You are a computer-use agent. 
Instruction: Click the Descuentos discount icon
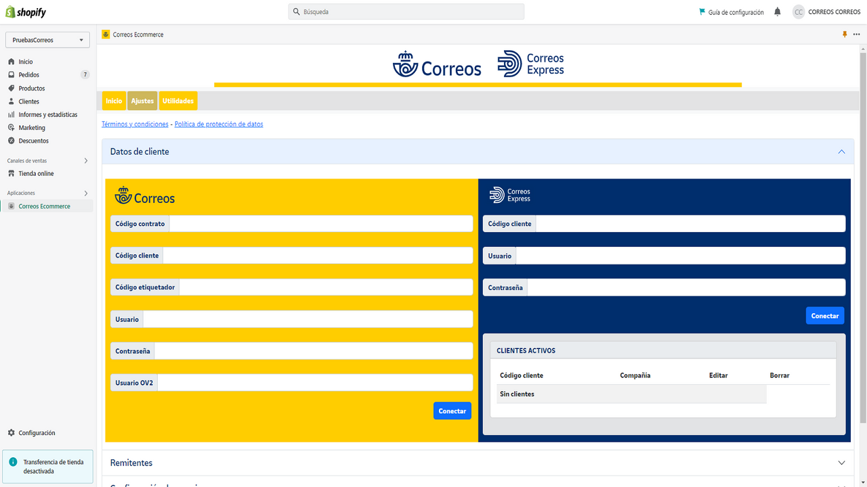(x=12, y=141)
